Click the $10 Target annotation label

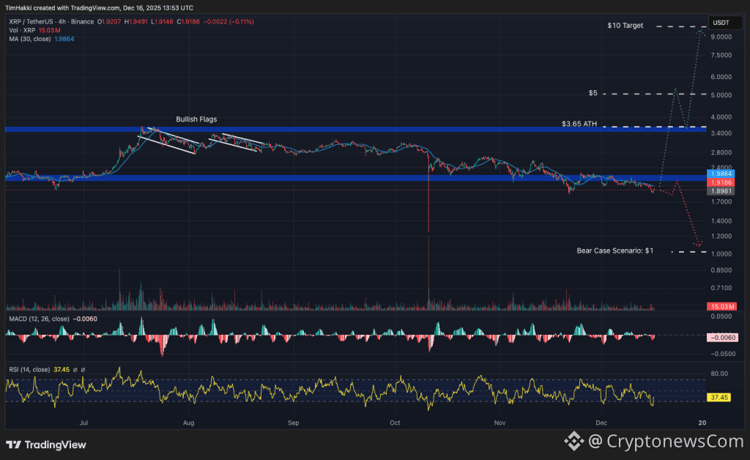(625, 26)
